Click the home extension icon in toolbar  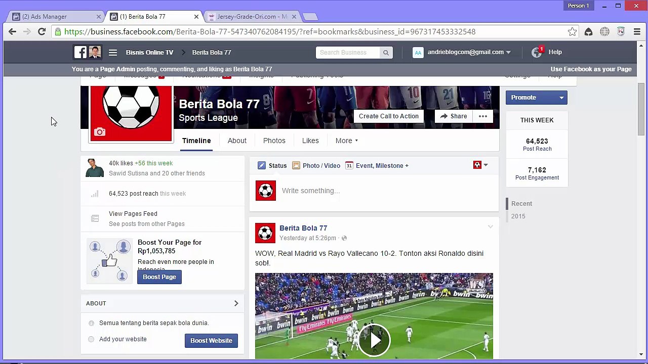588,32
